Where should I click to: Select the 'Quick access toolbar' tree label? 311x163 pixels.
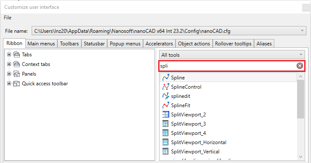pos(45,84)
